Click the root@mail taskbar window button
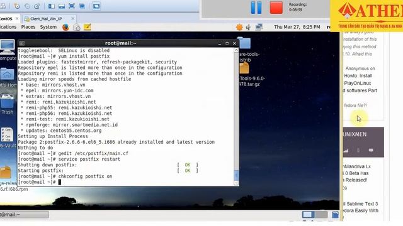The height and width of the screenshot is (226, 403). (24, 215)
